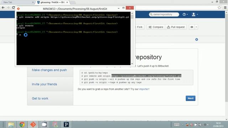Open Chrome from the taskbar

click(22, 124)
